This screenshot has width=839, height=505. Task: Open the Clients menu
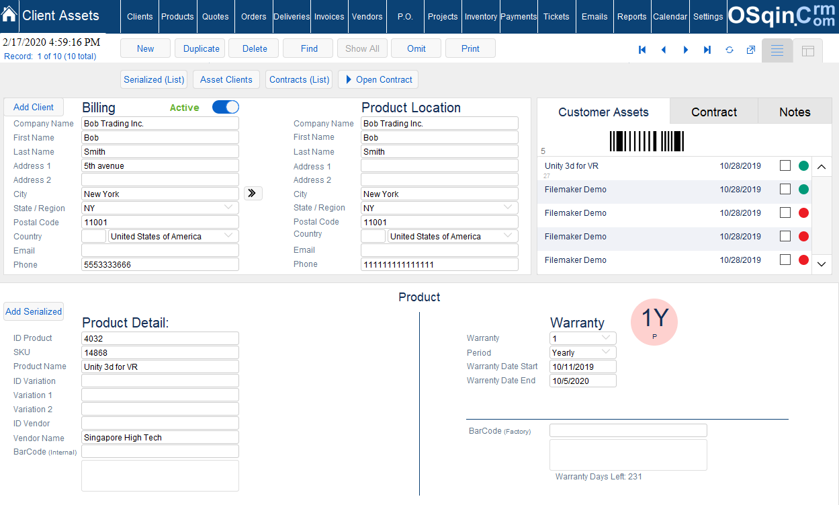[x=140, y=17]
